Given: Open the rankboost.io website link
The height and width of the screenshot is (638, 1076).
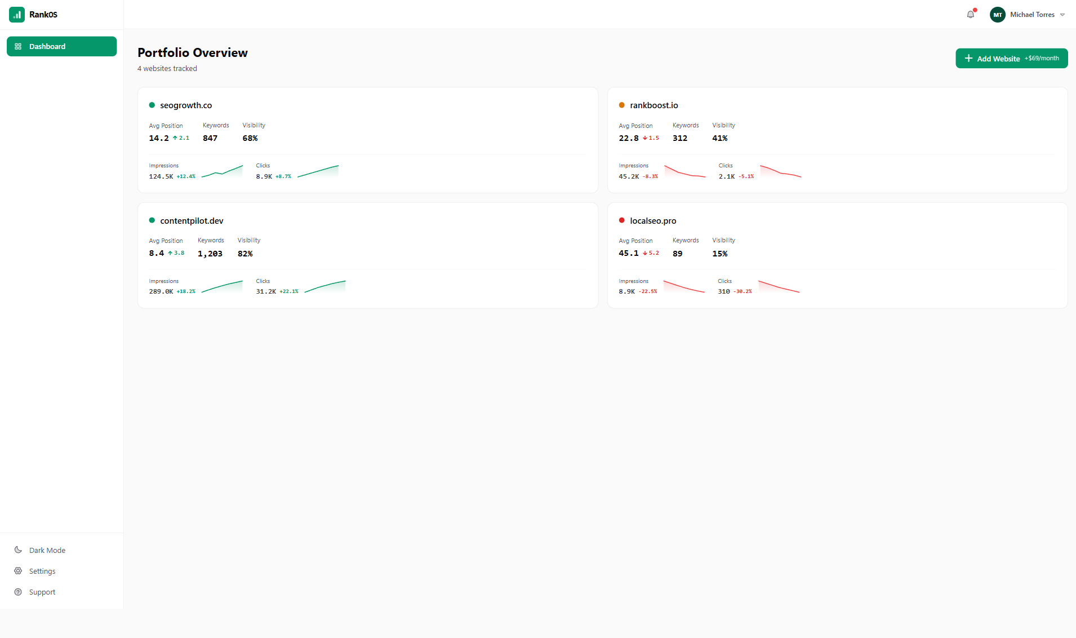Looking at the screenshot, I should [653, 105].
